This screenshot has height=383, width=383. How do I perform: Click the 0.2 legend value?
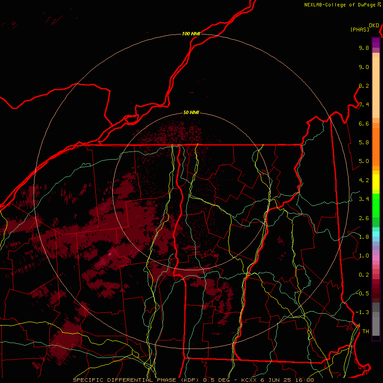[364, 275]
